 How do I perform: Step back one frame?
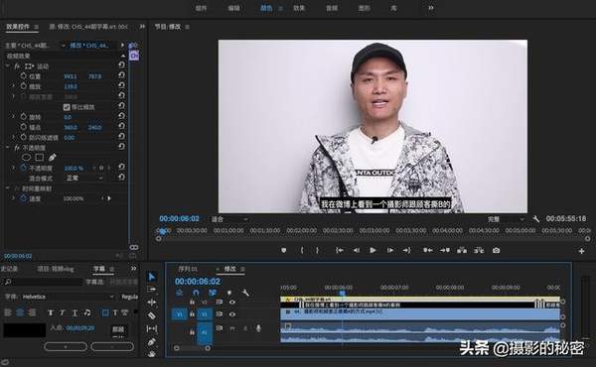357,251
